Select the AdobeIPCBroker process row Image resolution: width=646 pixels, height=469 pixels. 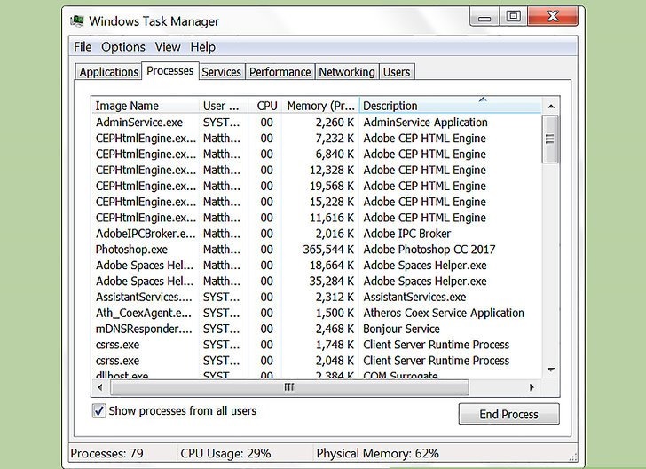tap(317, 234)
